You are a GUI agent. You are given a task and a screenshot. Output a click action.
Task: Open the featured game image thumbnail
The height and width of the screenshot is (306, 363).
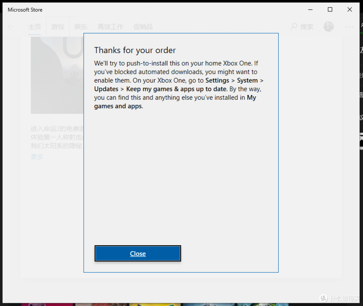(x=57, y=75)
